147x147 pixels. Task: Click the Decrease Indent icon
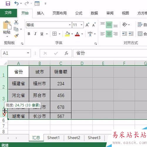pyautogui.click(x=125, y=34)
